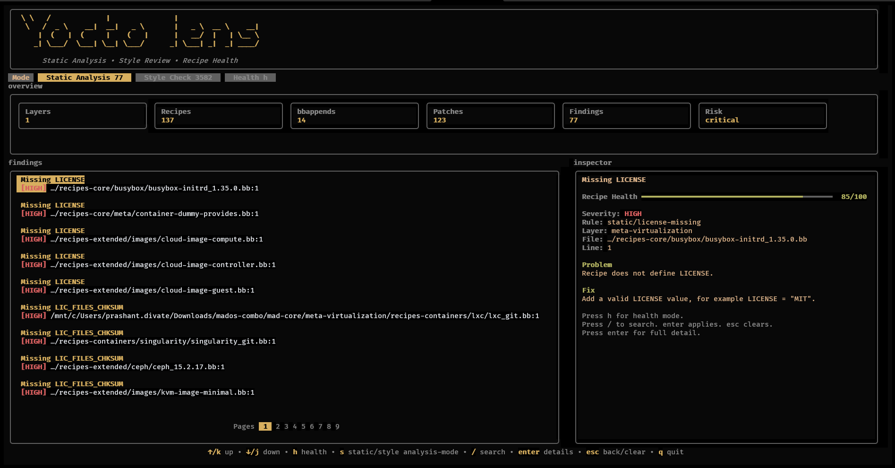The width and height of the screenshot is (895, 468).
Task: Select cloud-image-compute.bb finding
Action: pos(142,235)
